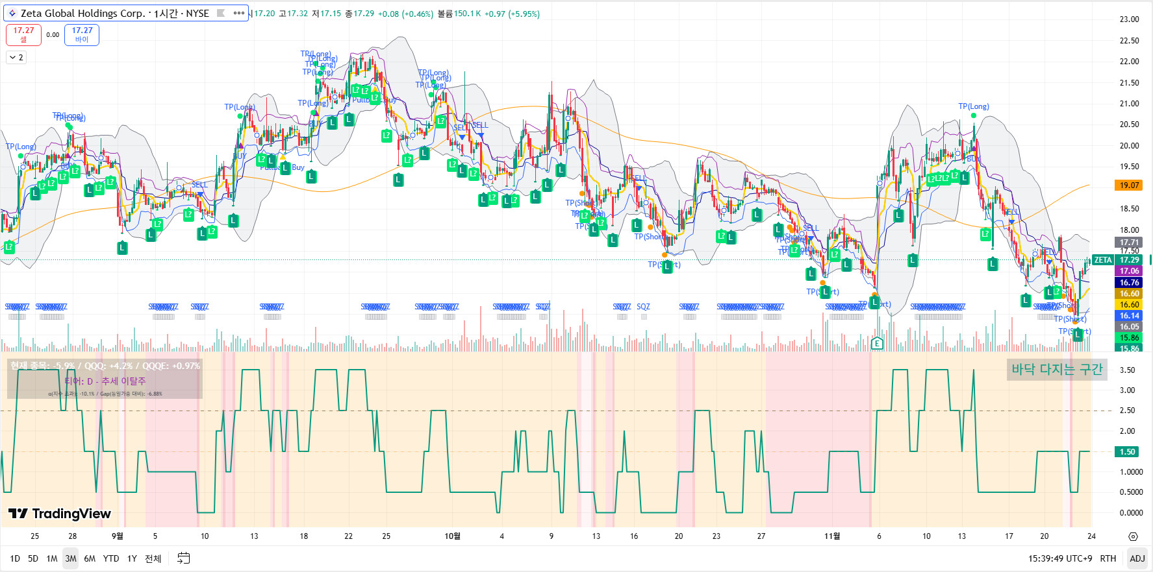Click the 0.00 spread value between sell and buy

(53, 35)
